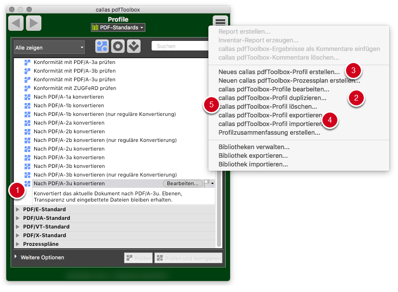Screen dimensions: 398x292
Task: Click the Prüfen und korrigieren button
Action: (x=188, y=258)
